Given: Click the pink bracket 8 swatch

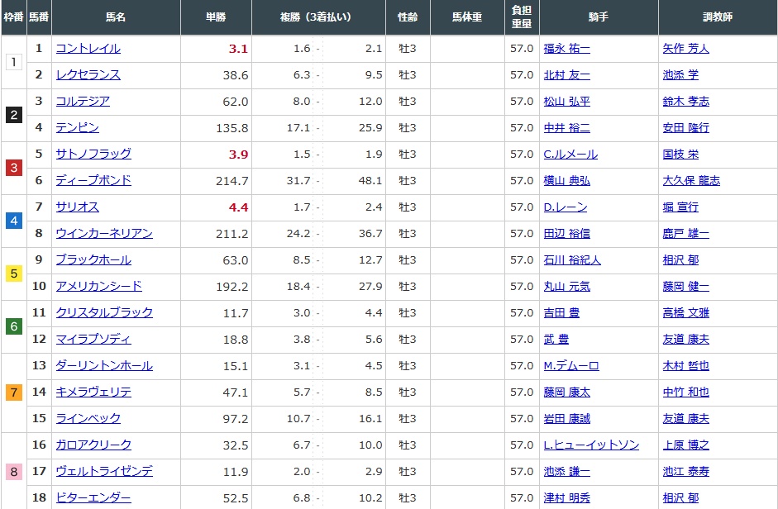Looking at the screenshot, I should (x=13, y=472).
